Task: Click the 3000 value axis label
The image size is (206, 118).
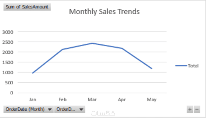Action: pos(8,32)
